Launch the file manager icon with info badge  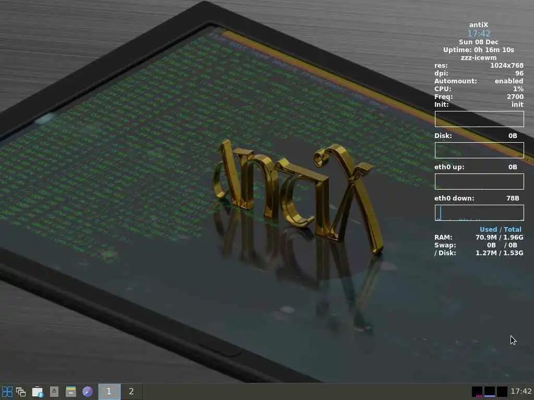pyautogui.click(x=38, y=392)
